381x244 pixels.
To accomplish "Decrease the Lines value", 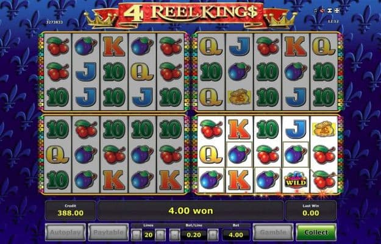I will pos(137,235).
